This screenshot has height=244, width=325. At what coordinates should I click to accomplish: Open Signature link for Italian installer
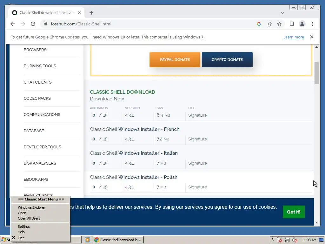coord(197,163)
